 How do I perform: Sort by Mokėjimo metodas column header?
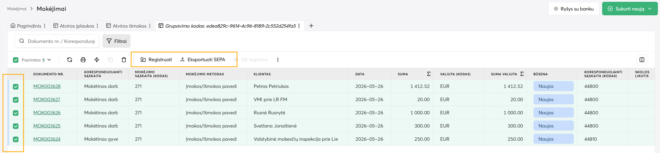click(205, 74)
